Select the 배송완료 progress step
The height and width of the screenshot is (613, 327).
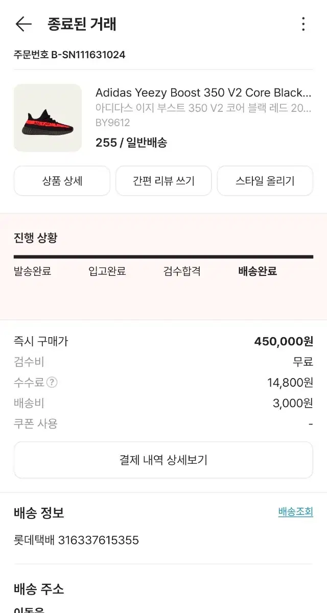point(258,271)
